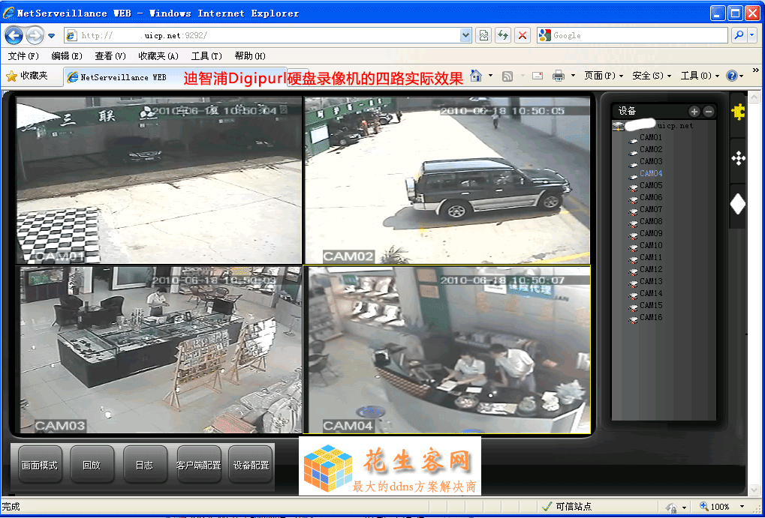Click the 回放 playback button
The width and height of the screenshot is (765, 518).
[x=92, y=466]
